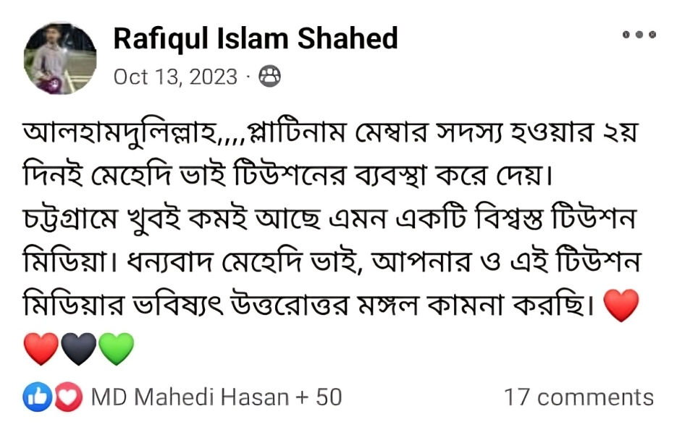Screen dimensions: 677x435
Task: Click the green heart emoji
Action: point(116,349)
